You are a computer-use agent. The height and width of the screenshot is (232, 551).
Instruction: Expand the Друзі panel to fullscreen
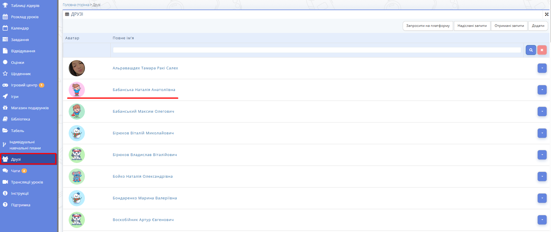pyautogui.click(x=546, y=14)
